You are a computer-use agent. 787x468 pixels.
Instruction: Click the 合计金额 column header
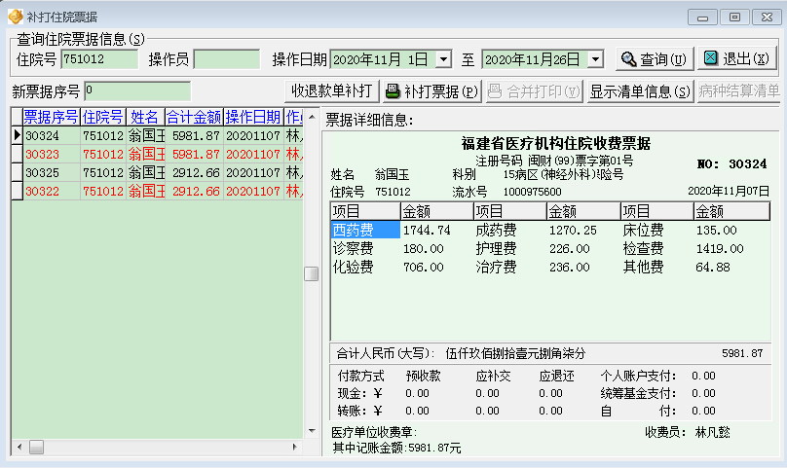pyautogui.click(x=194, y=117)
